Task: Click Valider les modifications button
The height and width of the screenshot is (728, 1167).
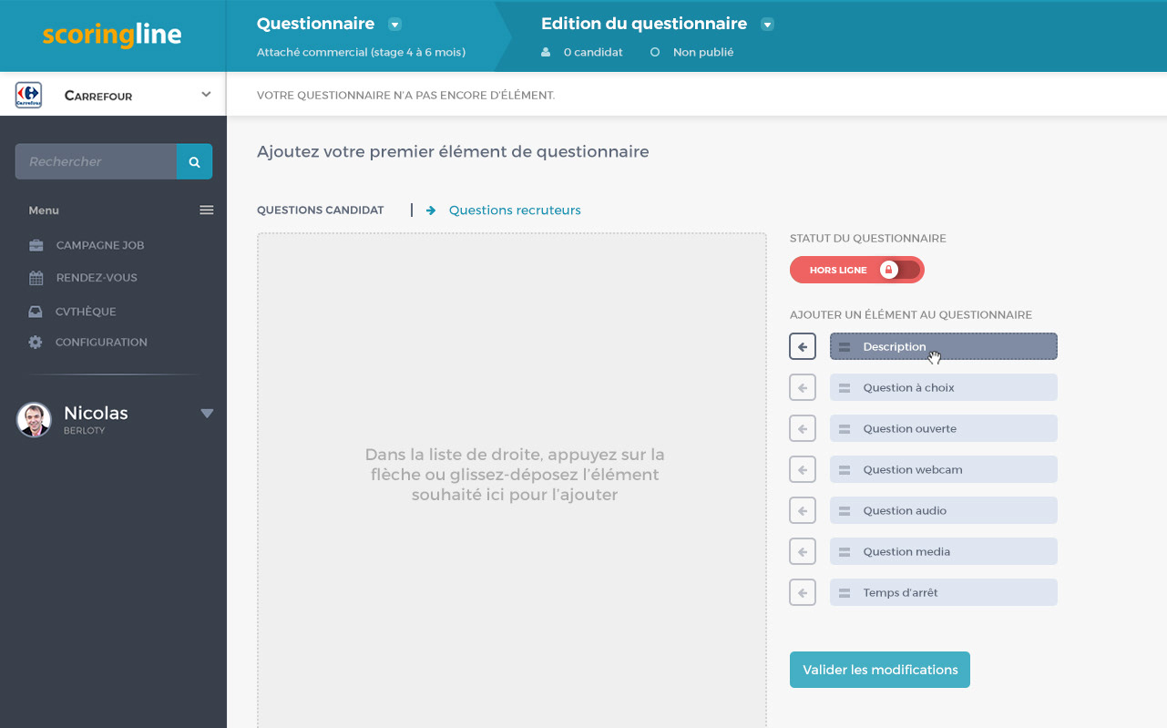Action: 880,670
